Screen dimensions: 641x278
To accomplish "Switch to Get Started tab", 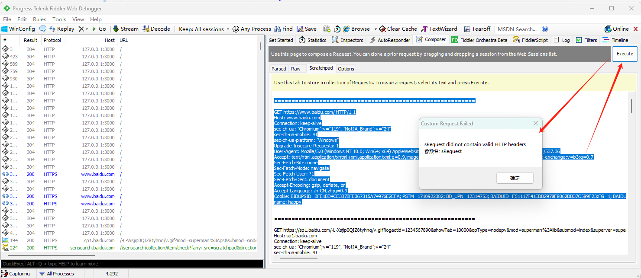I will click(x=281, y=40).
